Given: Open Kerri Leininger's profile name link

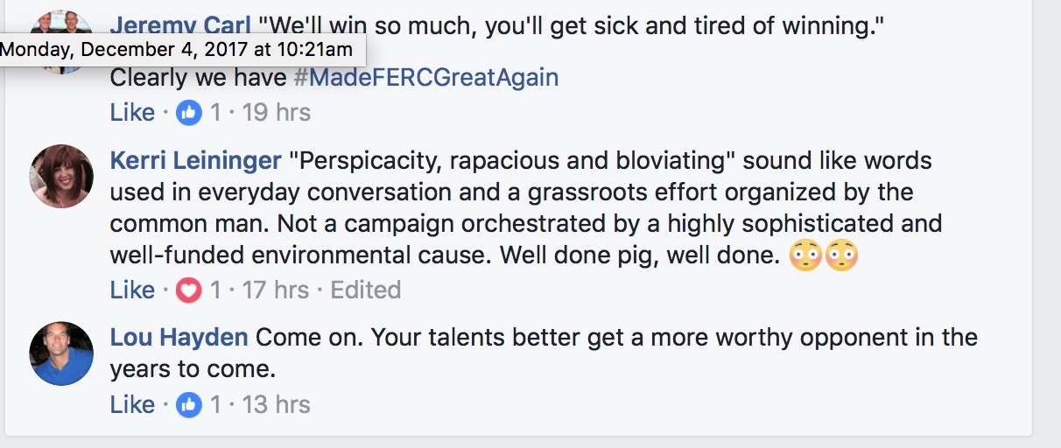Looking at the screenshot, I should point(196,161).
